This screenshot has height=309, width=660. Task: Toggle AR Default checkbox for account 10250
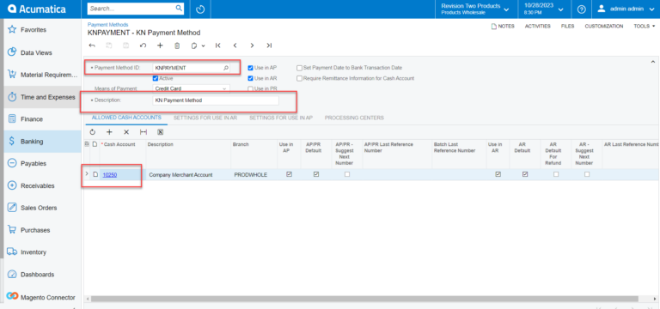pyautogui.click(x=525, y=174)
